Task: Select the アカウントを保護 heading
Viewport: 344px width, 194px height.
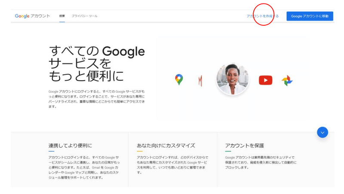Action: click(x=244, y=145)
